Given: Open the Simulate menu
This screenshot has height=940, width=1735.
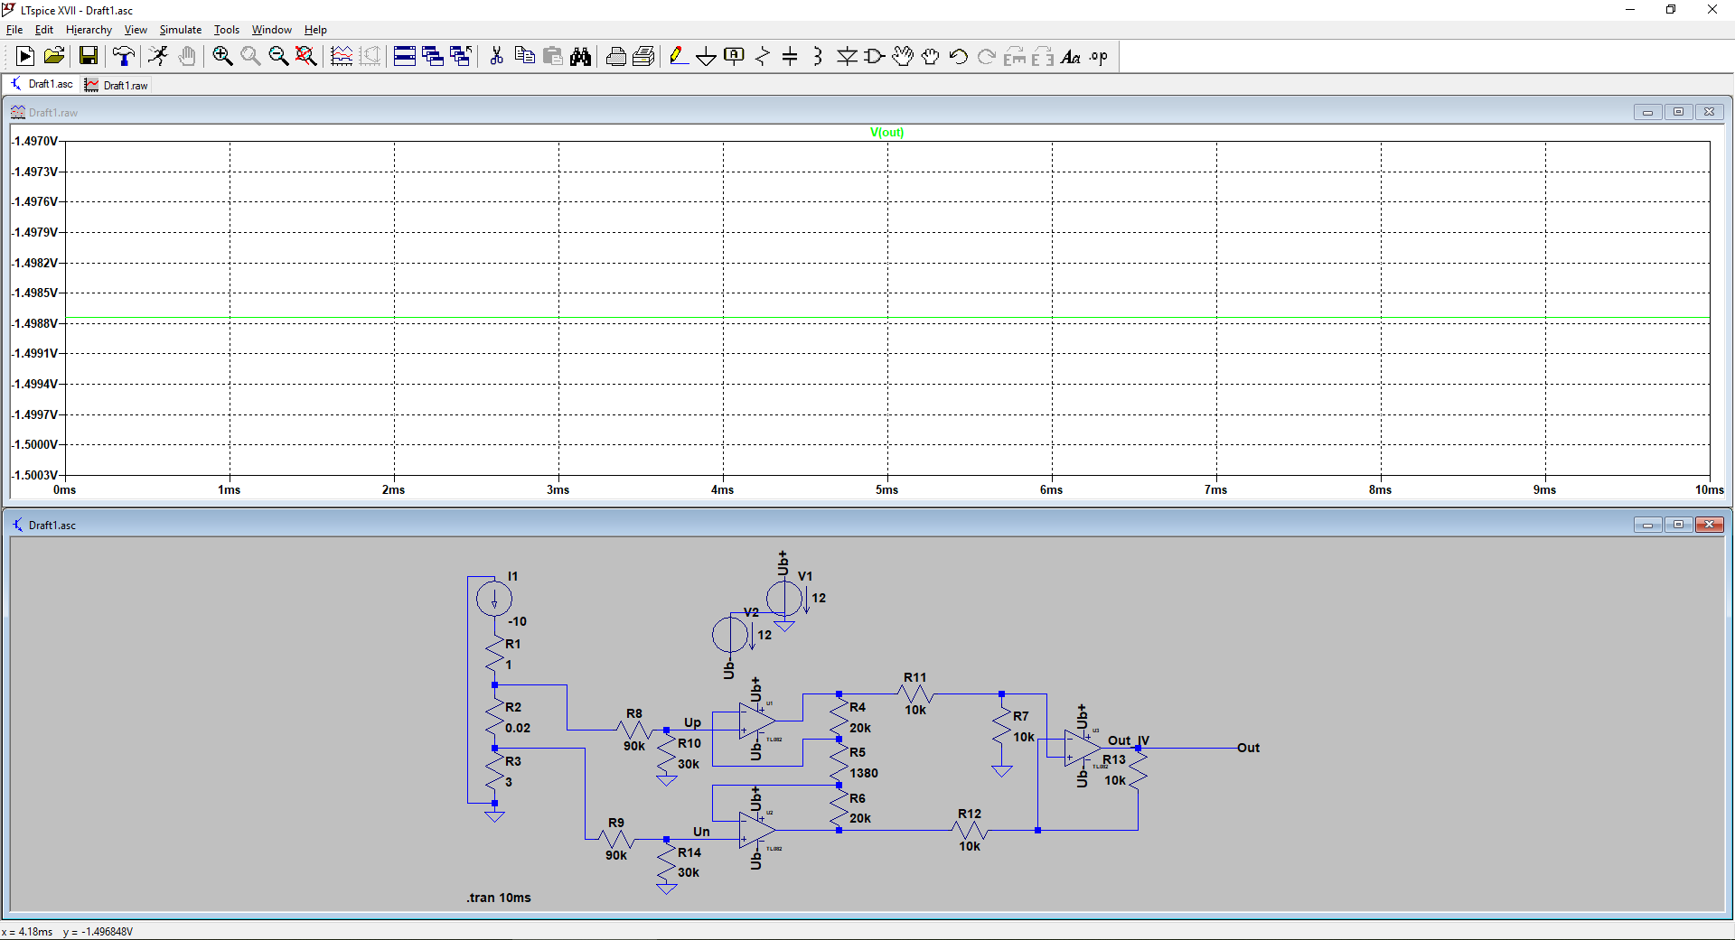Looking at the screenshot, I should pyautogui.click(x=181, y=30).
